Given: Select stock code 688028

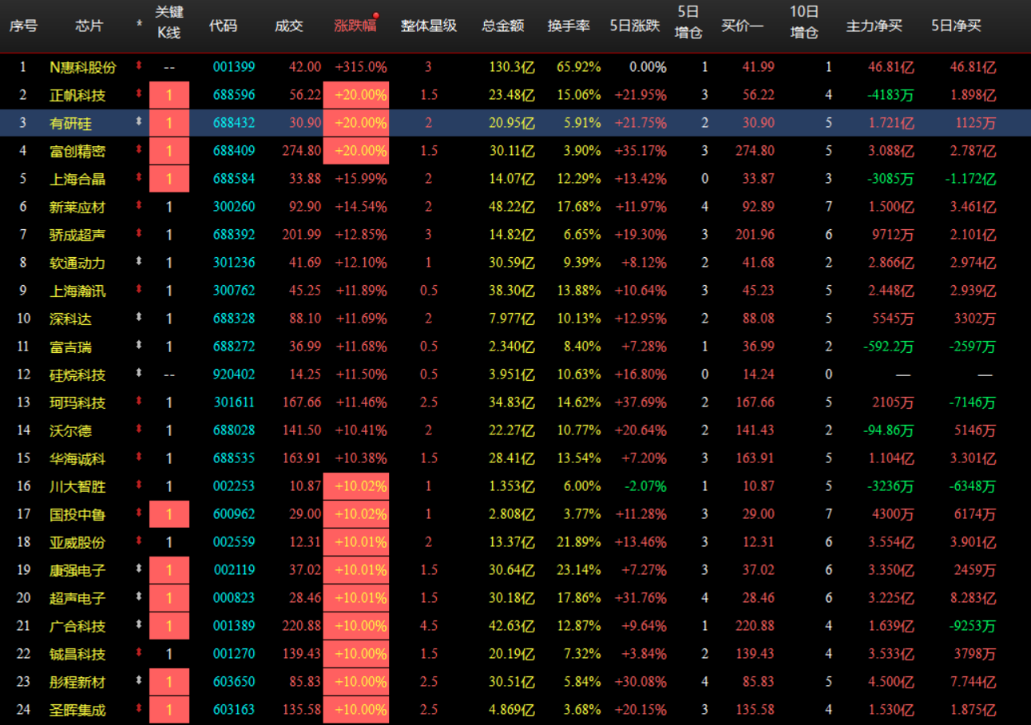Looking at the screenshot, I should pos(234,430).
